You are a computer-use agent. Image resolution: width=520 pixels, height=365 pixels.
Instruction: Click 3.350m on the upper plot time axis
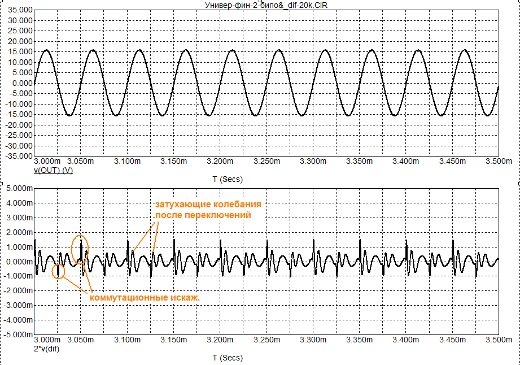click(x=360, y=161)
